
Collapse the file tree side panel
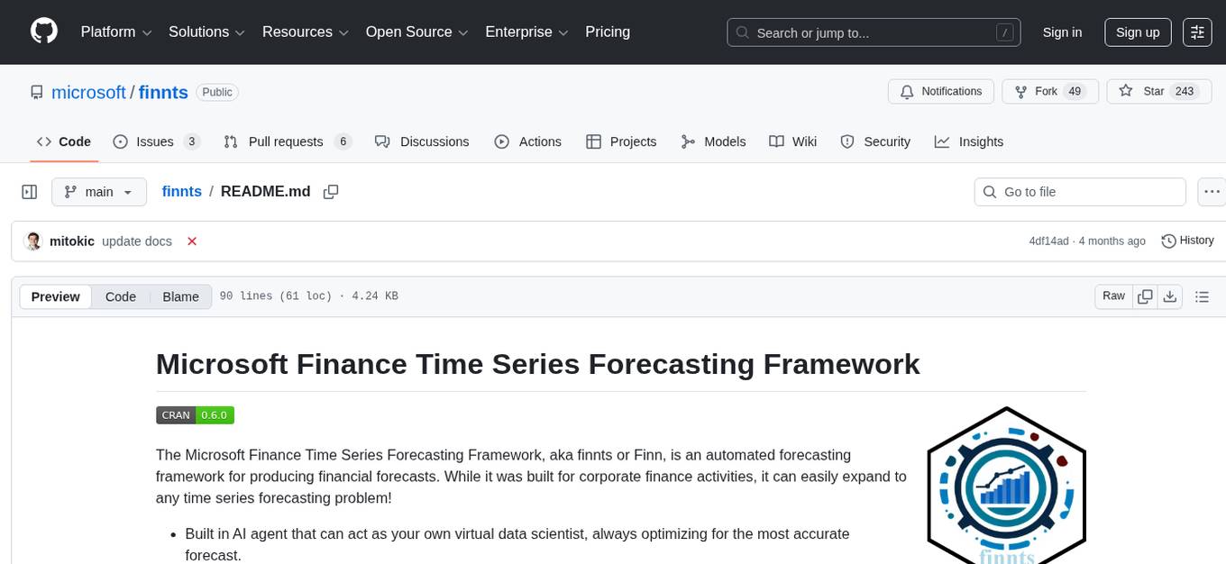[29, 192]
